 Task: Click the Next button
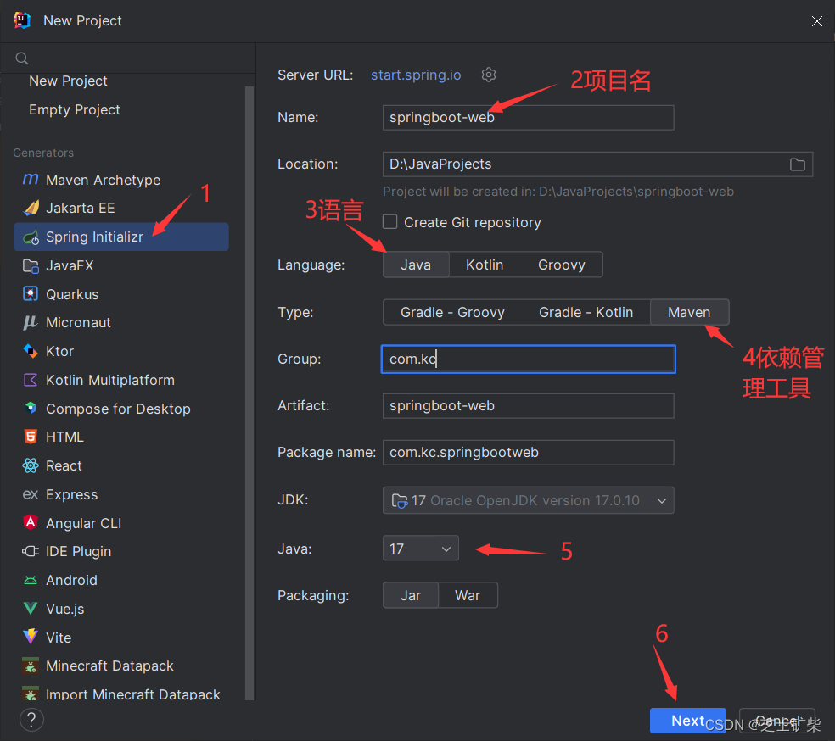pyautogui.click(x=687, y=721)
